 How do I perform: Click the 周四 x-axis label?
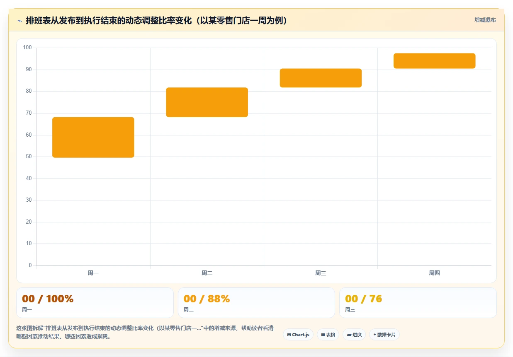[x=434, y=273]
